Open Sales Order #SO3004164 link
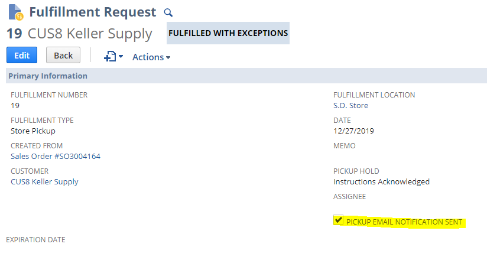487x260 pixels. (x=56, y=156)
